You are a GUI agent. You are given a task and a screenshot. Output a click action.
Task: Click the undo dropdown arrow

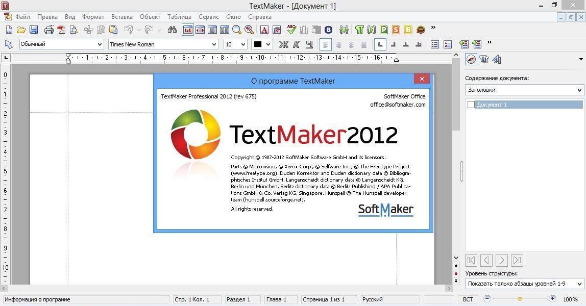(x=139, y=30)
